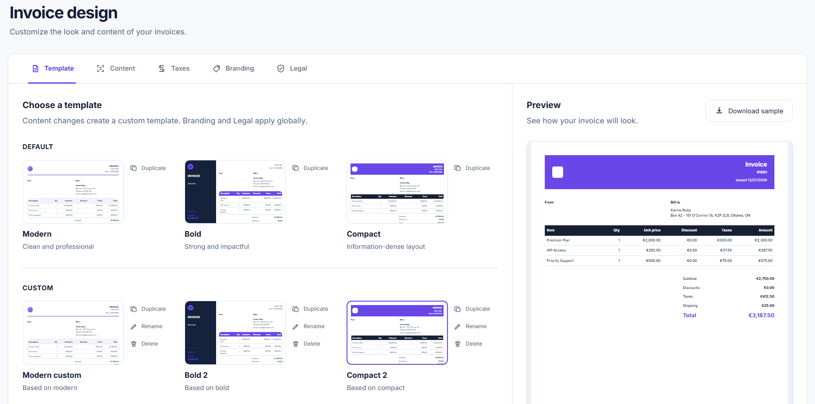Choose the Modern custom template thumbnail

pos(73,333)
